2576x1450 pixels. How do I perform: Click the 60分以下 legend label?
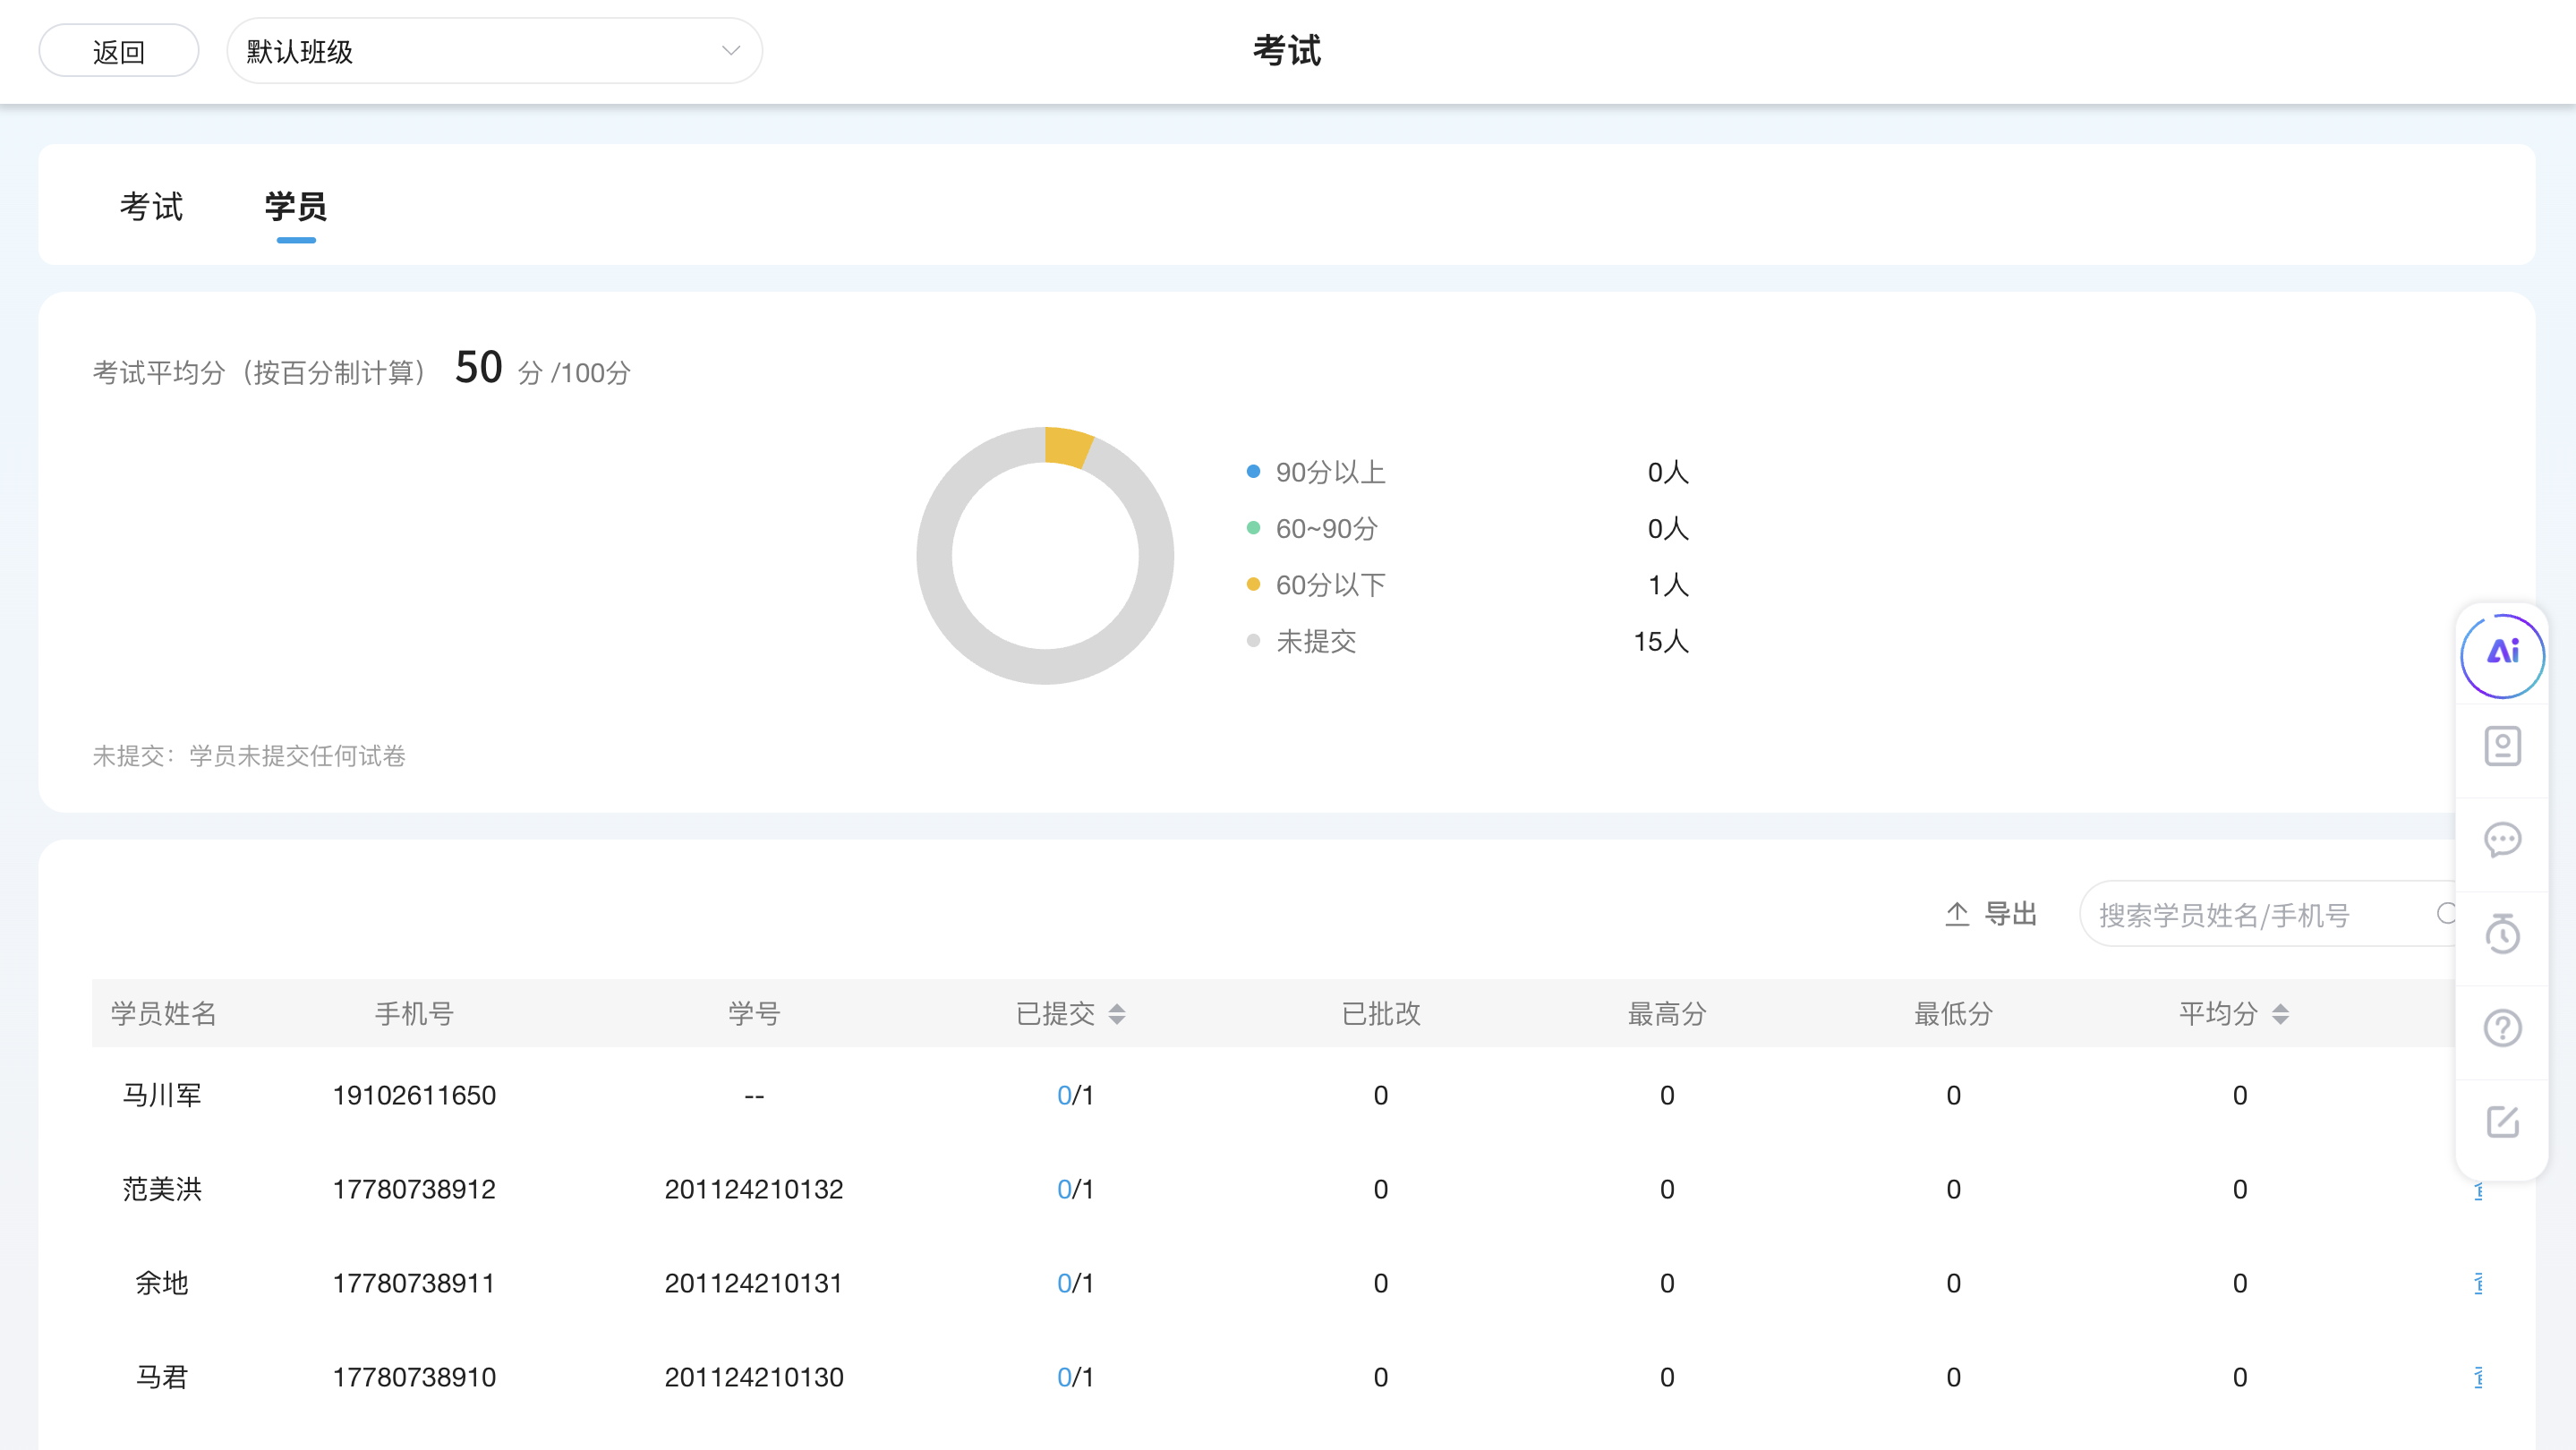[1331, 585]
